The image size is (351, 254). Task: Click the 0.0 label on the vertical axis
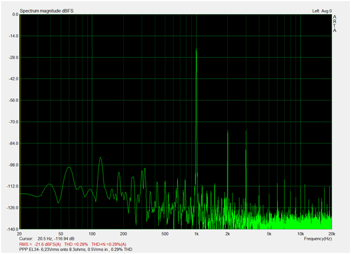click(15, 15)
